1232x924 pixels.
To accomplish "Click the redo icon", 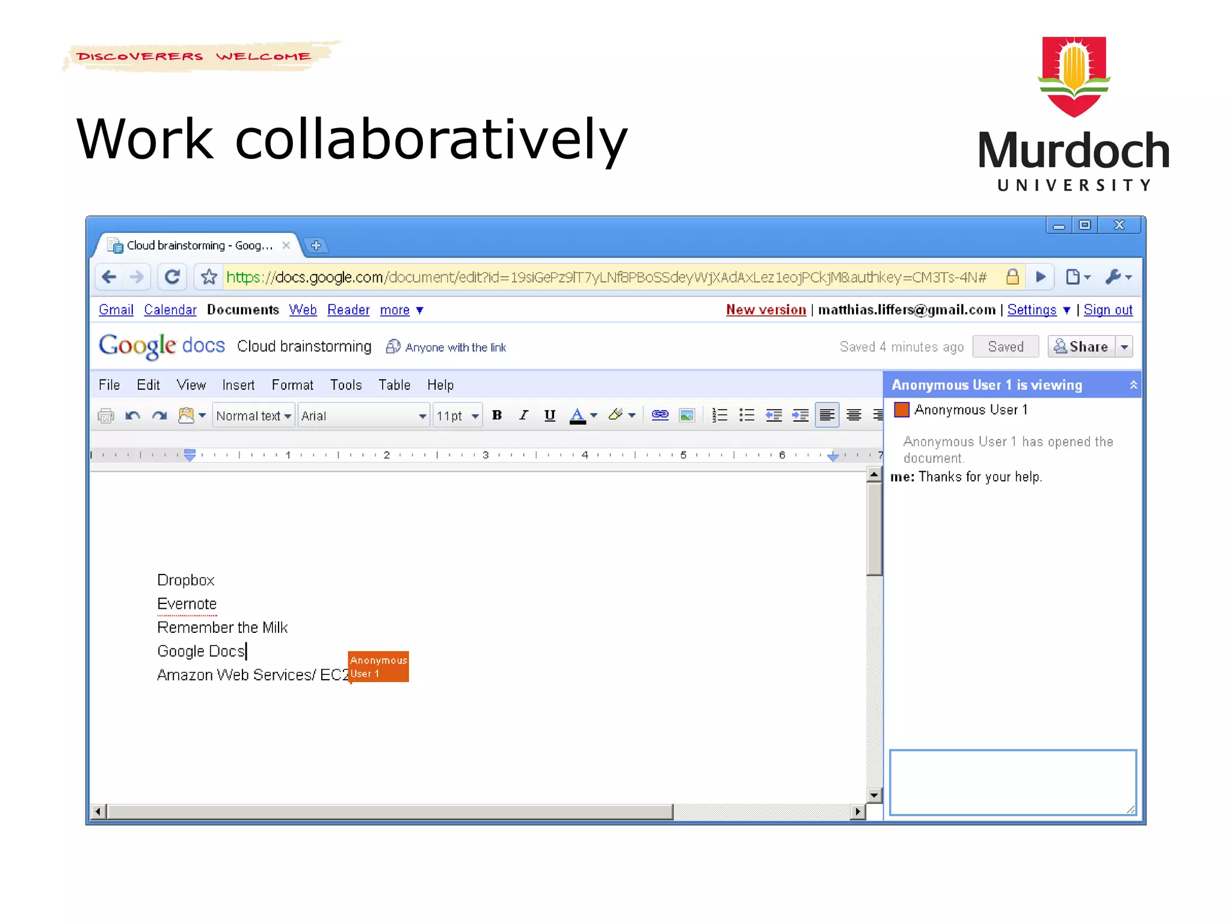I will coord(159,416).
